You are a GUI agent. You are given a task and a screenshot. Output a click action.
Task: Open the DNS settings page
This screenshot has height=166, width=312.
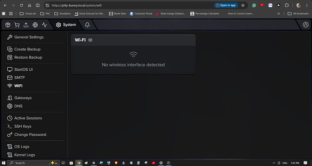15,106
